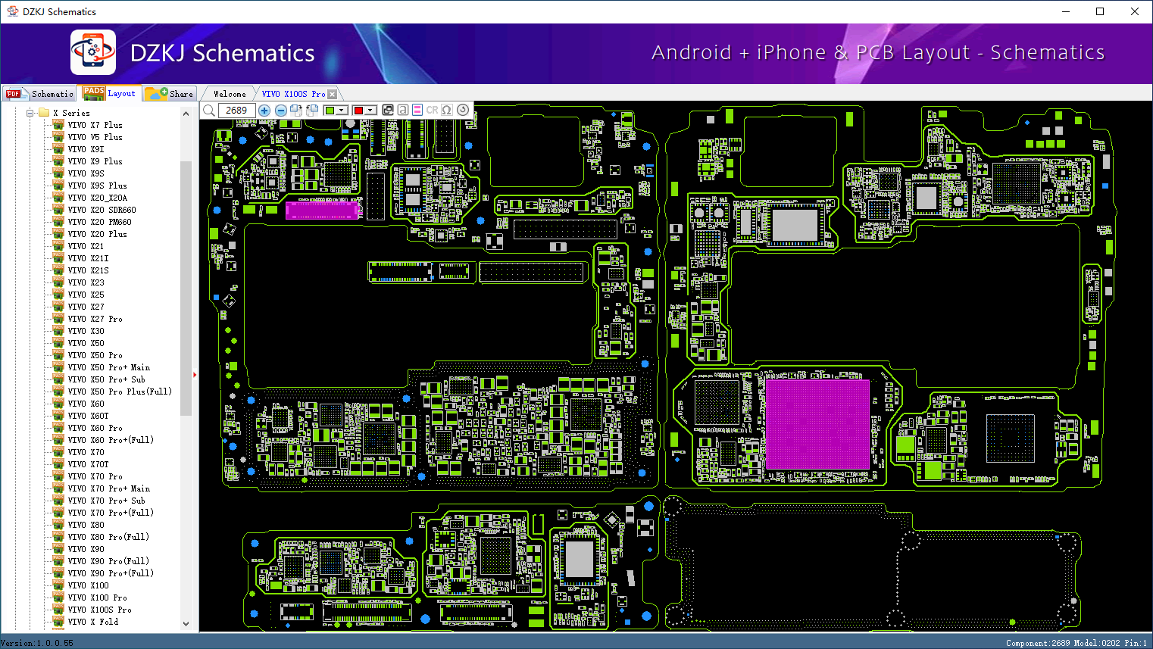Rotate the board counter-clockwise using the second rotate icon
Screen dimensions: 1153x649
312,111
